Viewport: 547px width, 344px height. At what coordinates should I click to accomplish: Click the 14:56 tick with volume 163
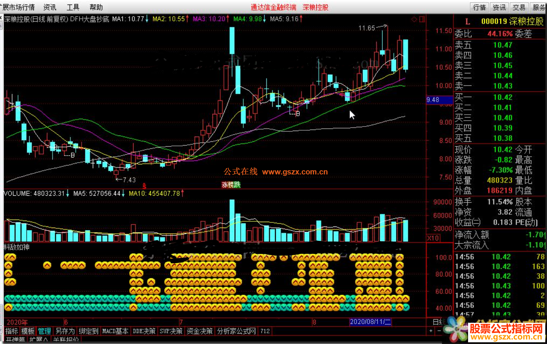click(500, 267)
